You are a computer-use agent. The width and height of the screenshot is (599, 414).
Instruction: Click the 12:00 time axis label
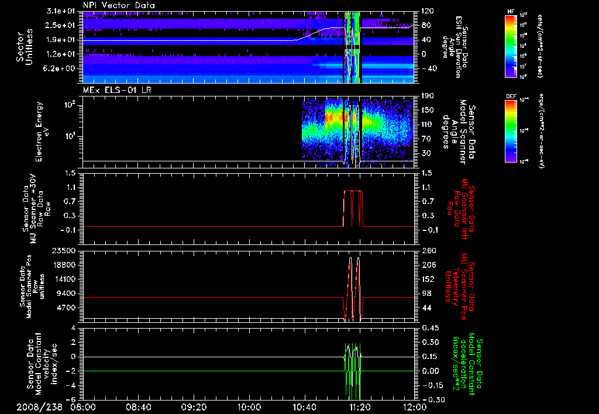click(414, 406)
